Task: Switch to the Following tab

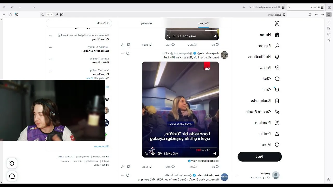Action: point(147,23)
